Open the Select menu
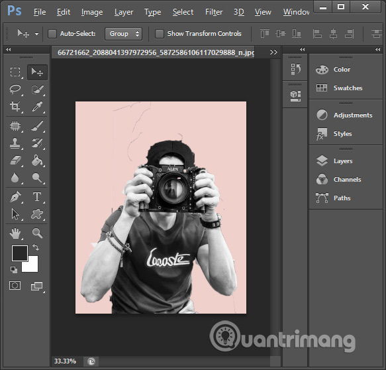Viewport: 386px width, 370px height. coord(183,12)
